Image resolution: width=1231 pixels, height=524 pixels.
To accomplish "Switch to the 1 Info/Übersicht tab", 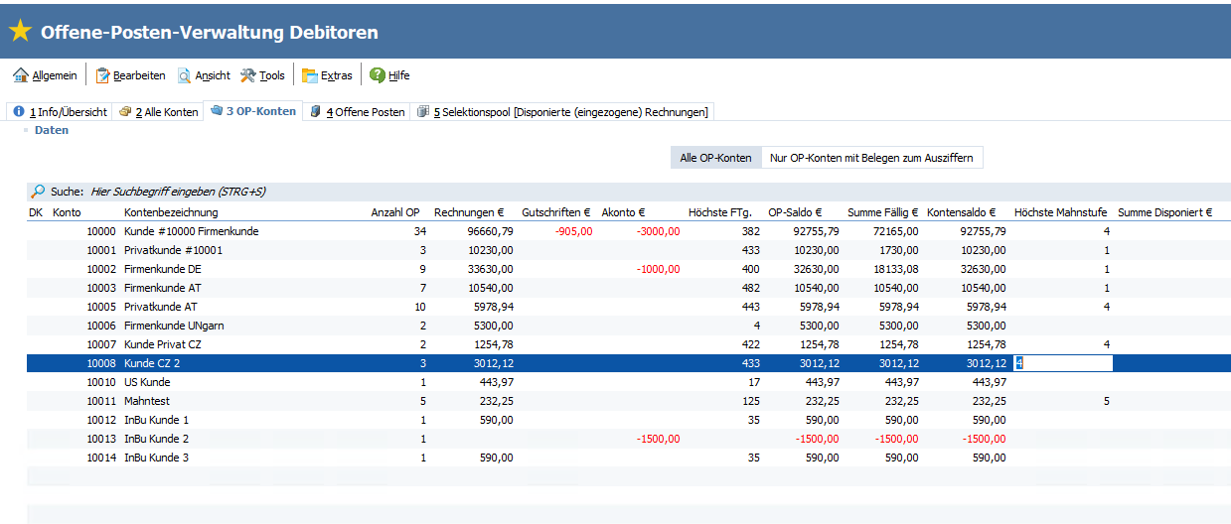I will pyautogui.click(x=60, y=112).
